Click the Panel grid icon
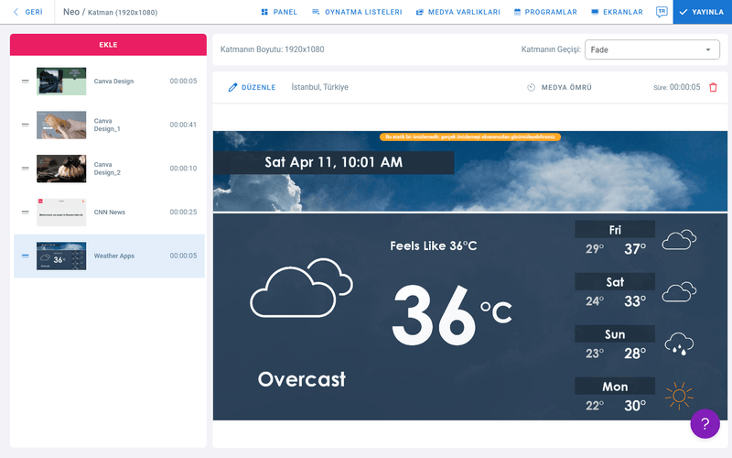The width and height of the screenshot is (732, 458). coord(264,12)
